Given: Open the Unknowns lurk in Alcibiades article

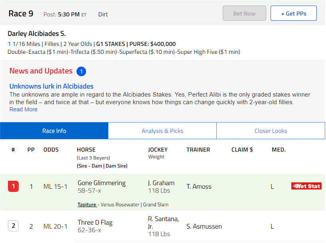Looking at the screenshot, I should (51, 86).
